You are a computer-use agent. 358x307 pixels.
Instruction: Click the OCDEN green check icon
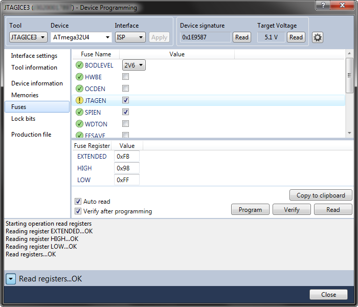coord(79,89)
